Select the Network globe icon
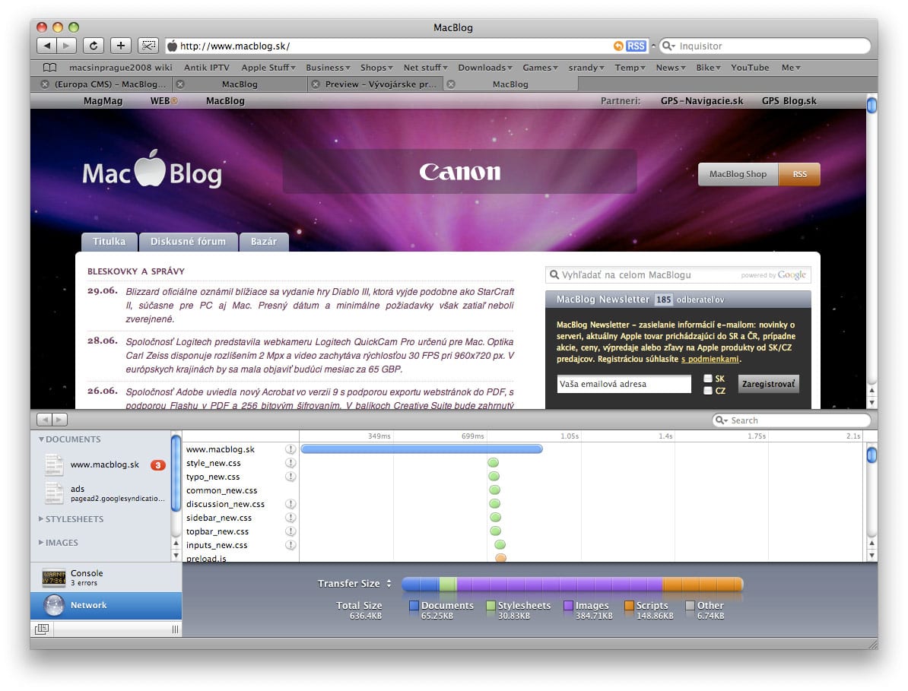This screenshot has width=908, height=691. (54, 605)
